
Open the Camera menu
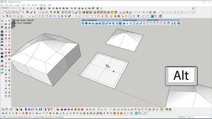pyautogui.click(x=17, y=5)
